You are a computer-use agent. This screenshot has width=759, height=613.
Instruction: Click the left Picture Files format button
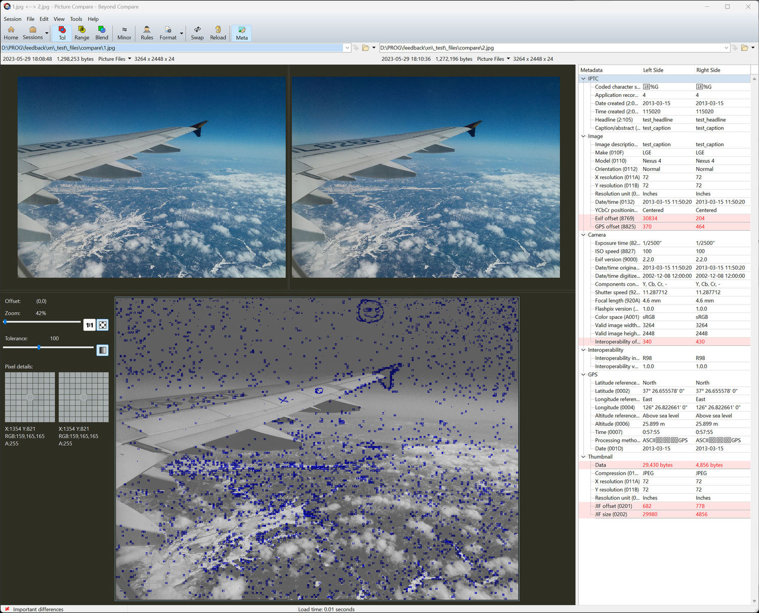tap(114, 59)
